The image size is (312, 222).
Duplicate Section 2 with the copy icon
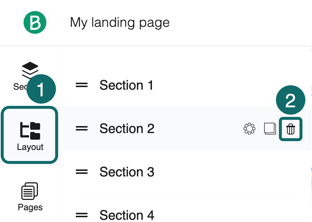(x=270, y=129)
